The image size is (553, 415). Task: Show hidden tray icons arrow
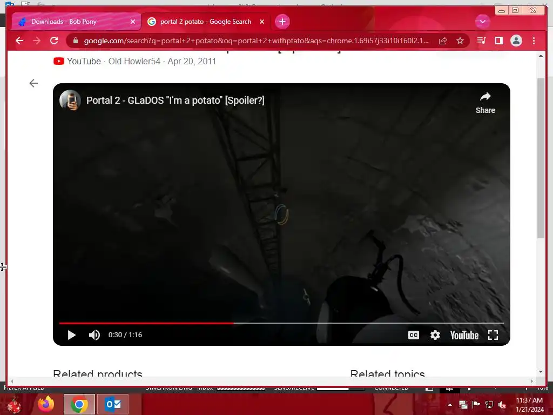[x=450, y=405]
